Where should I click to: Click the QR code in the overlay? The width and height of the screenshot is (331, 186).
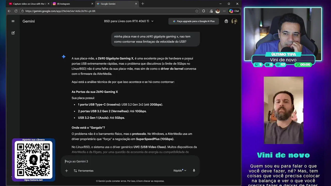pos(33,160)
